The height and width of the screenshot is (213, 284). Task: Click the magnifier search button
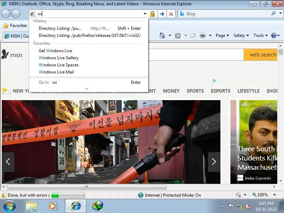tap(273, 13)
